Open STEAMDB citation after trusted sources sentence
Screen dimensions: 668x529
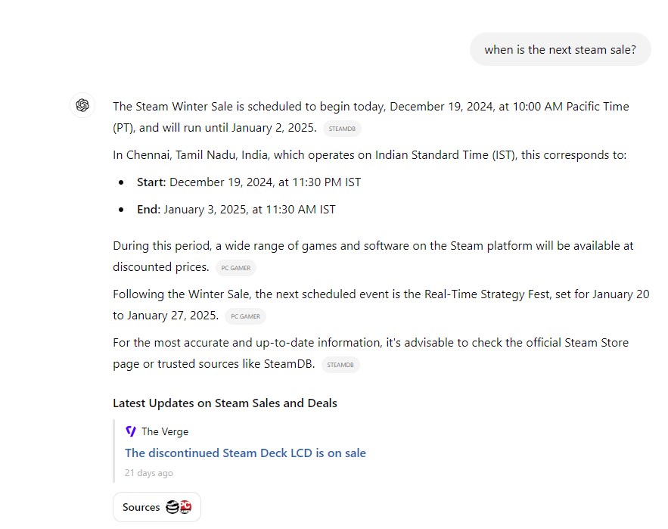click(x=340, y=365)
